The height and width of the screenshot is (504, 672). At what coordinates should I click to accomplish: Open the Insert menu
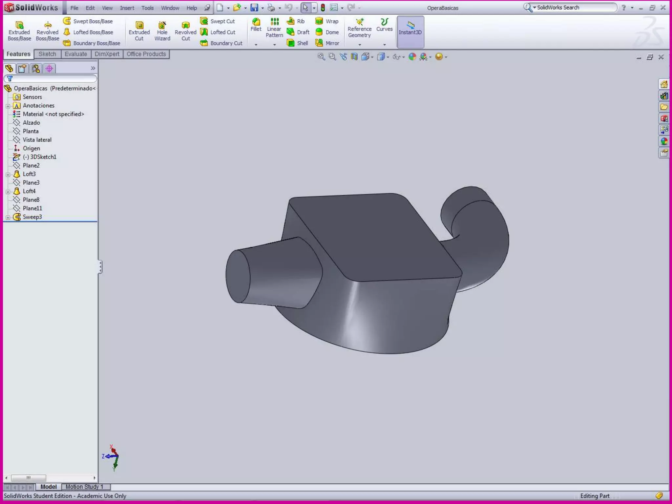(127, 8)
